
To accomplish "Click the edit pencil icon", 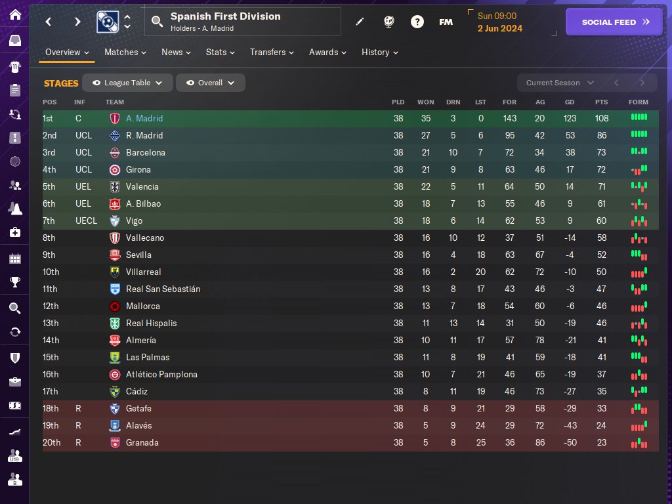I will click(359, 22).
